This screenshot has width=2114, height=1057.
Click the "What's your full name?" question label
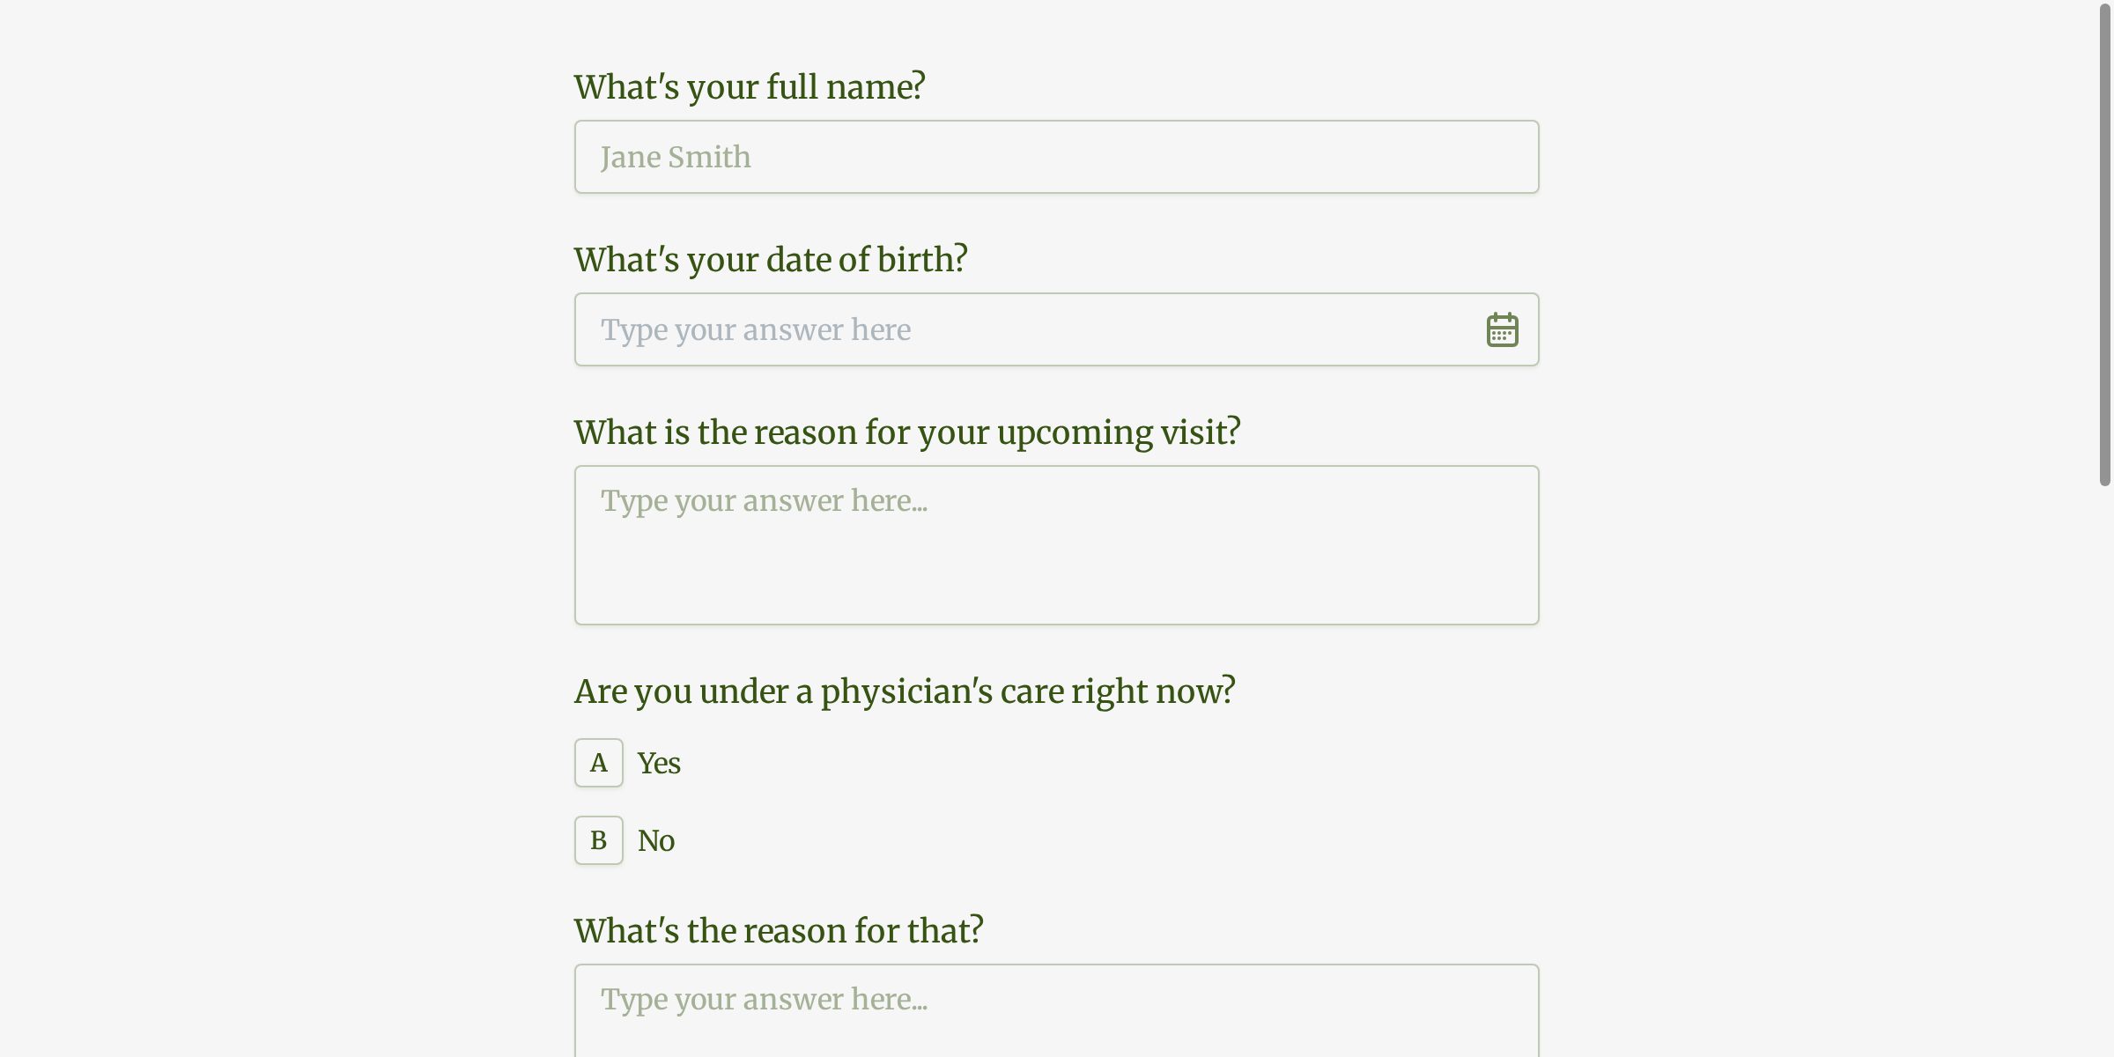pyautogui.click(x=750, y=85)
